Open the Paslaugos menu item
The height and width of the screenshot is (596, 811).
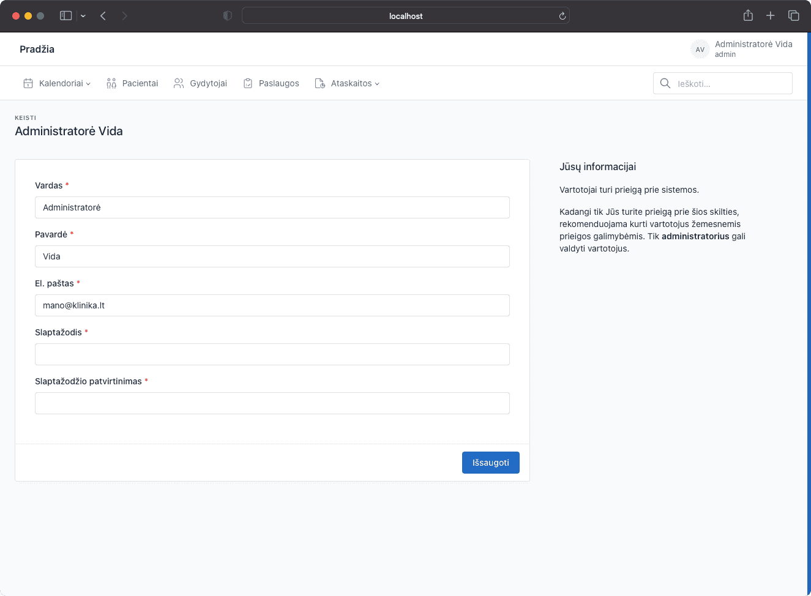[x=278, y=83]
